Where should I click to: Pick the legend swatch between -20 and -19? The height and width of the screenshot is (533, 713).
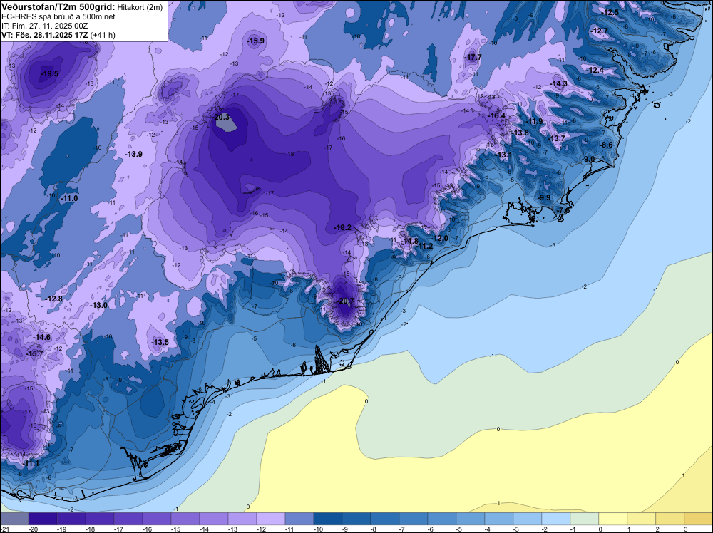tap(43, 519)
